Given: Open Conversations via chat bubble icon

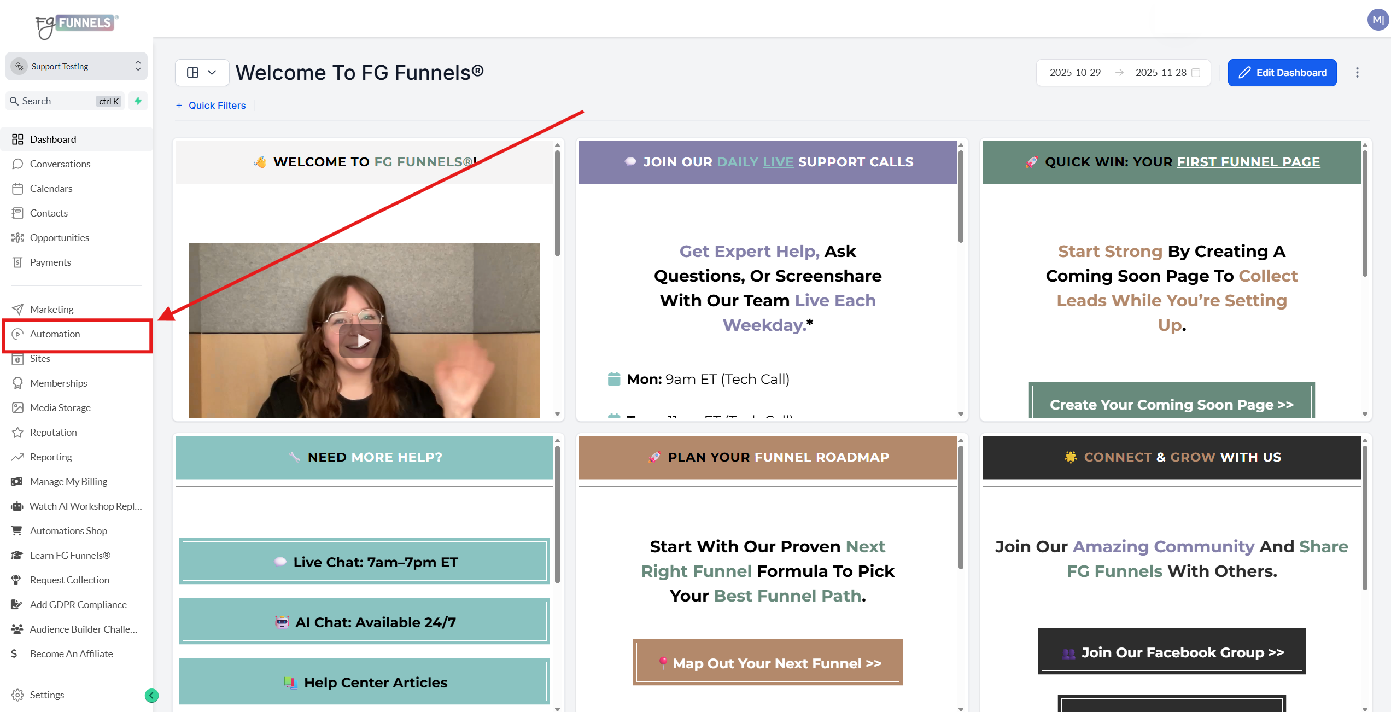Looking at the screenshot, I should coord(17,164).
